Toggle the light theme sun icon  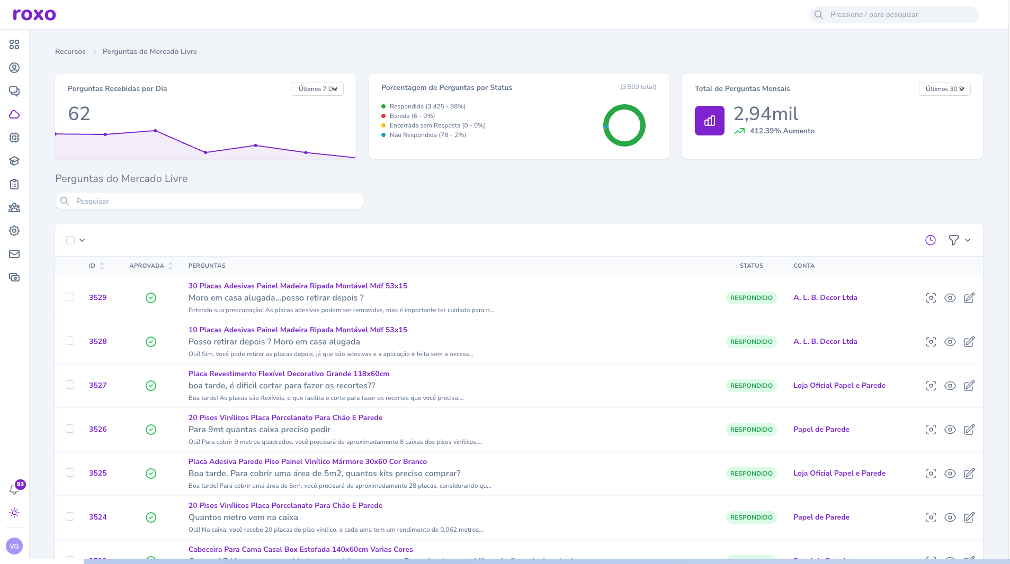(14, 513)
